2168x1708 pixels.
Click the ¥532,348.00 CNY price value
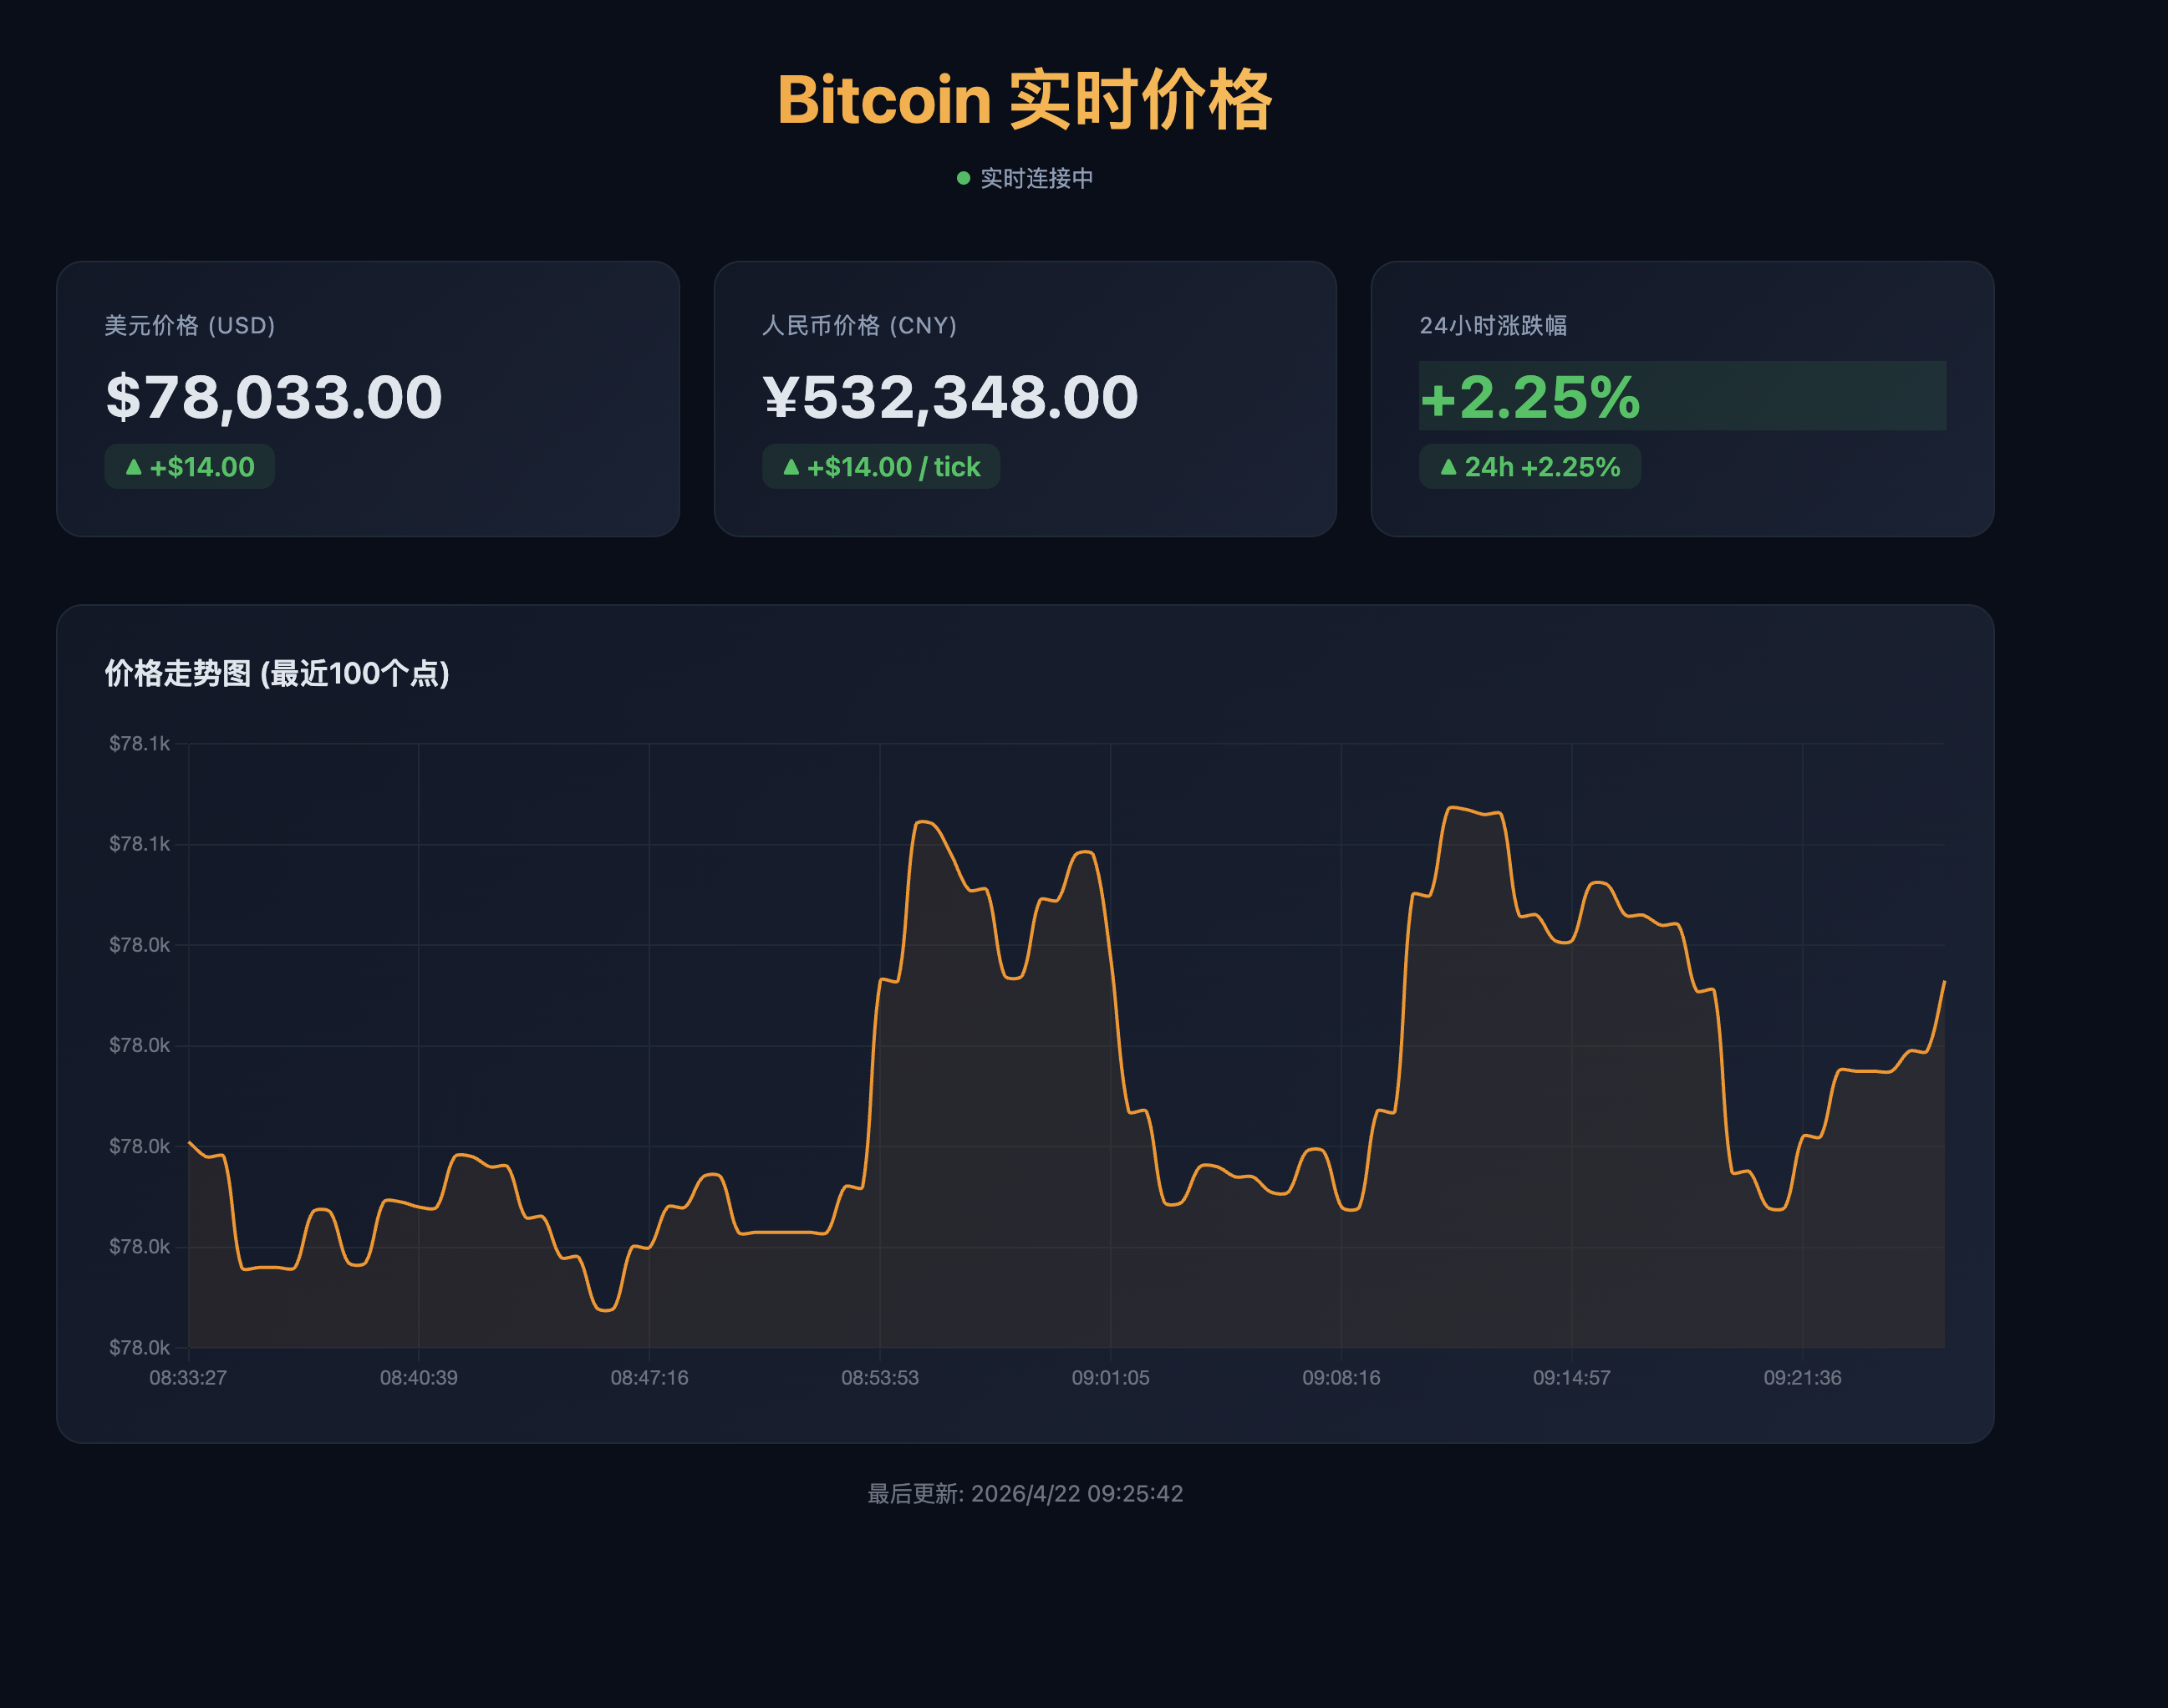coord(950,397)
